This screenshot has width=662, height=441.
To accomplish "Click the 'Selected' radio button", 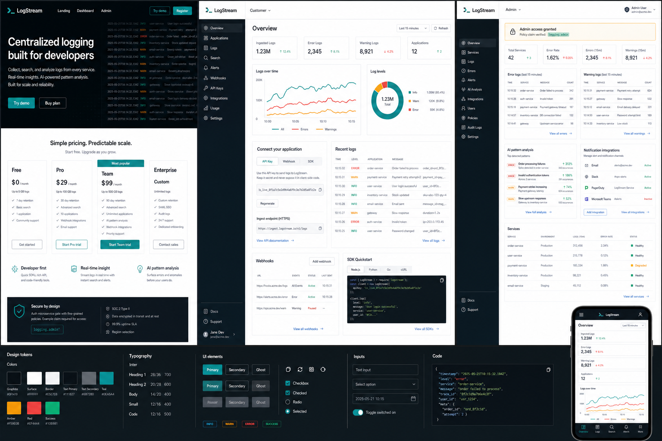I will point(287,411).
